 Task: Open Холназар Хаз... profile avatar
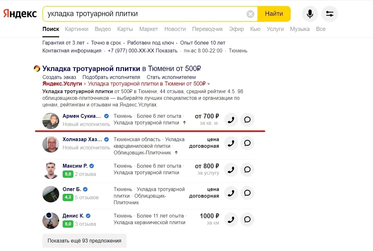tap(51, 144)
